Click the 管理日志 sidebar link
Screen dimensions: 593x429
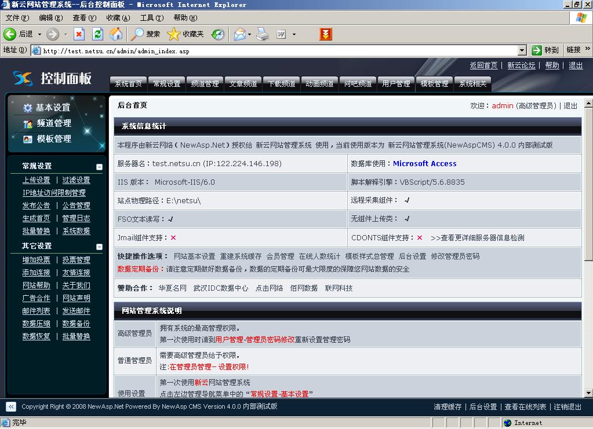pyautogui.click(x=76, y=218)
